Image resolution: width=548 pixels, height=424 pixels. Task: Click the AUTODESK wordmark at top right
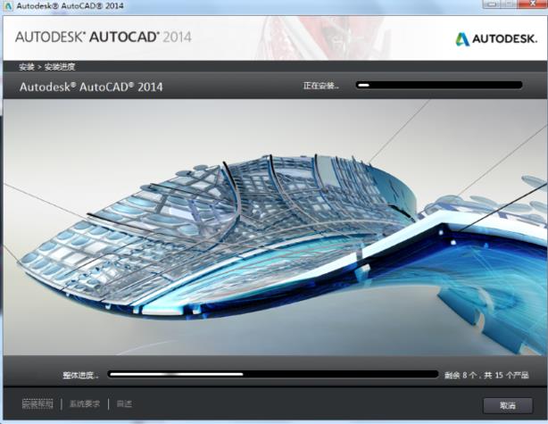click(504, 39)
